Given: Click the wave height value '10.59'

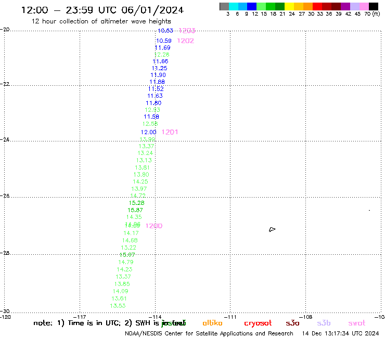Looking at the screenshot, I should click(164, 41).
